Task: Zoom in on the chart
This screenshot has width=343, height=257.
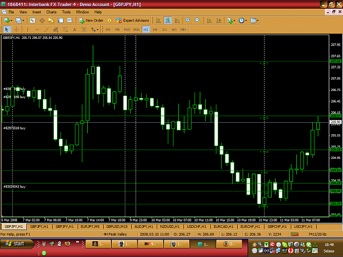Action: pyautogui.click(x=188, y=20)
